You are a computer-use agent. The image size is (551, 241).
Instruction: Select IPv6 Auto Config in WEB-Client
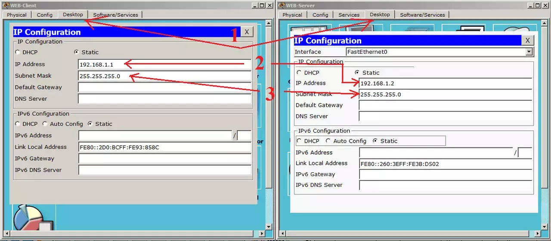coord(45,124)
